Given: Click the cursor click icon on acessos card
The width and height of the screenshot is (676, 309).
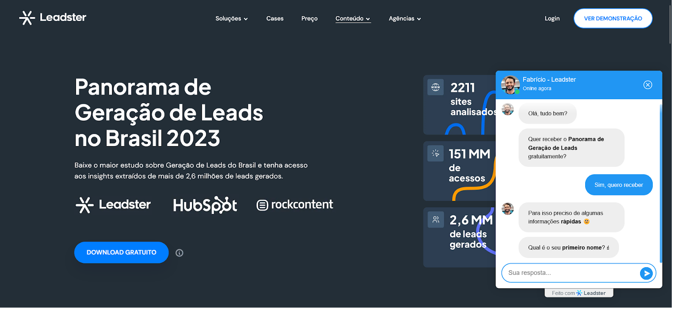Looking at the screenshot, I should pos(436,153).
